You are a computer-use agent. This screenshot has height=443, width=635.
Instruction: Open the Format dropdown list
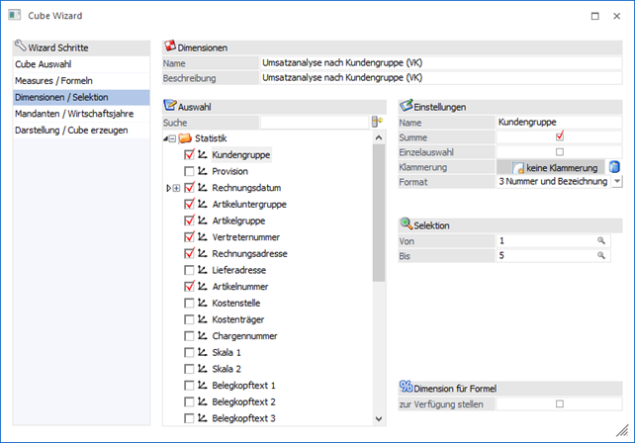(x=617, y=182)
